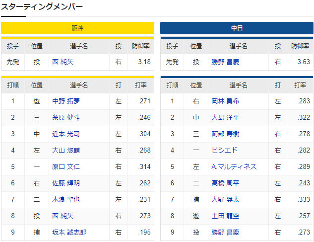This screenshot has width=314, height=242.
Task: Click batting average .195 for 坂本 誠志郎
Action: (144, 233)
